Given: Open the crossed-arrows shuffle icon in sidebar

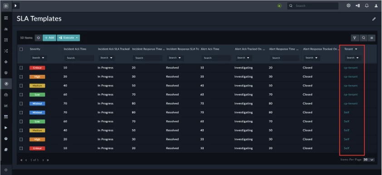Looking at the screenshot, I should click(x=6, y=51).
